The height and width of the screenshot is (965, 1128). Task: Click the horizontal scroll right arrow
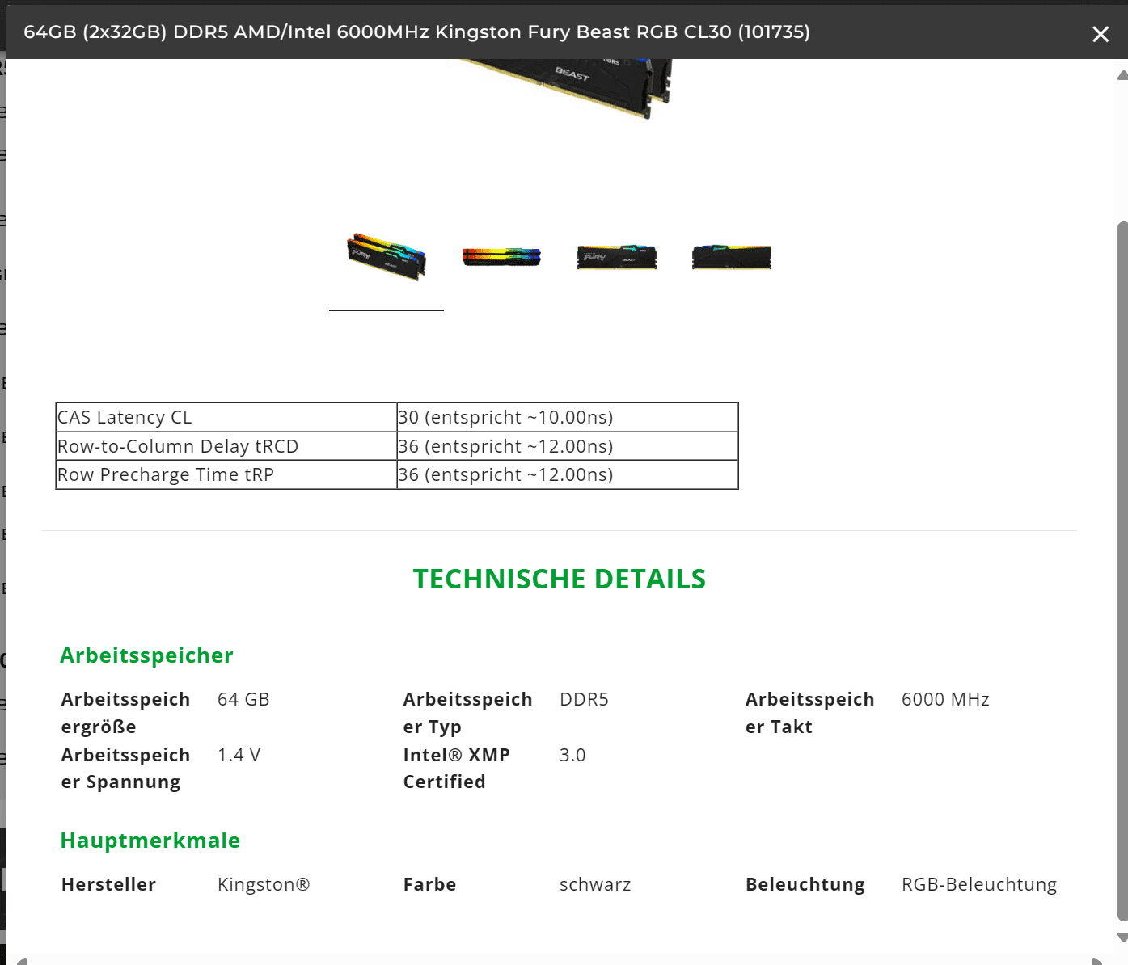pyautogui.click(x=1097, y=961)
